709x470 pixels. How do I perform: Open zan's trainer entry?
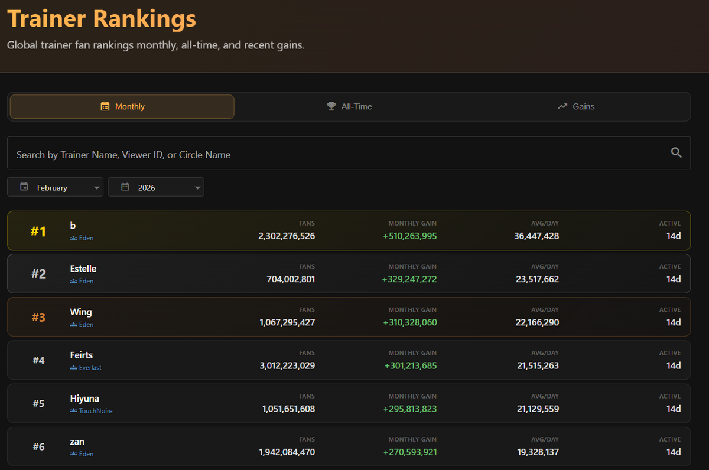tap(349, 446)
